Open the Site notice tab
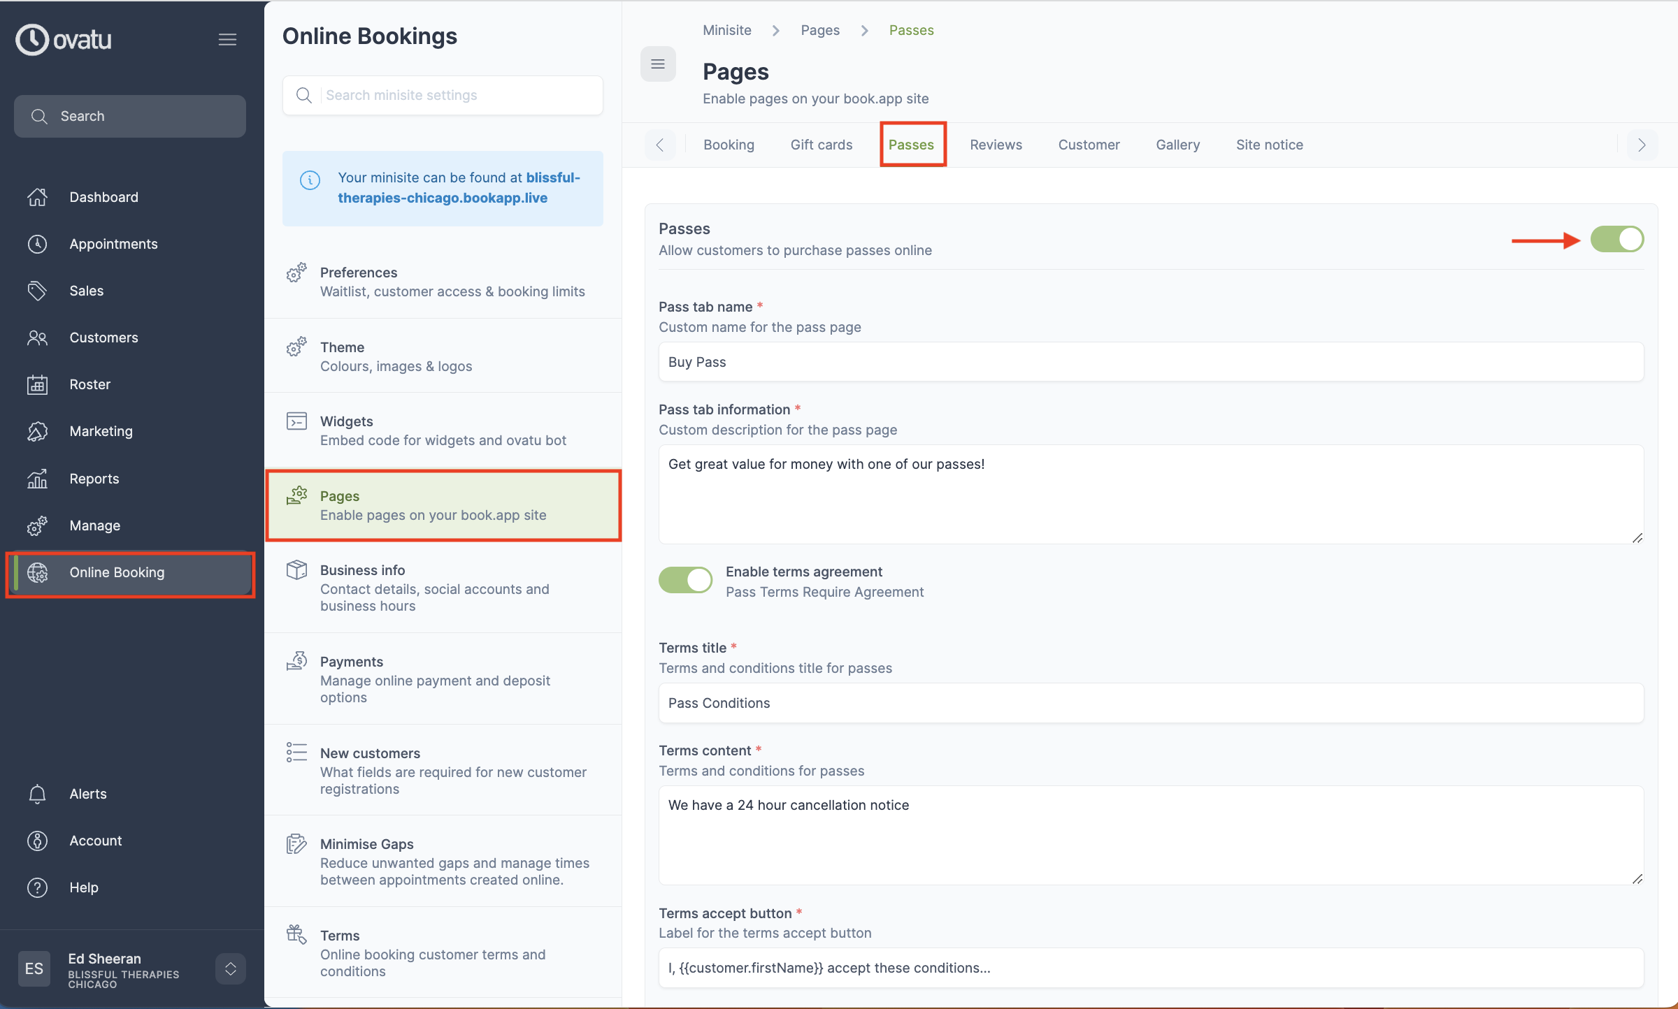The image size is (1678, 1009). point(1269,145)
